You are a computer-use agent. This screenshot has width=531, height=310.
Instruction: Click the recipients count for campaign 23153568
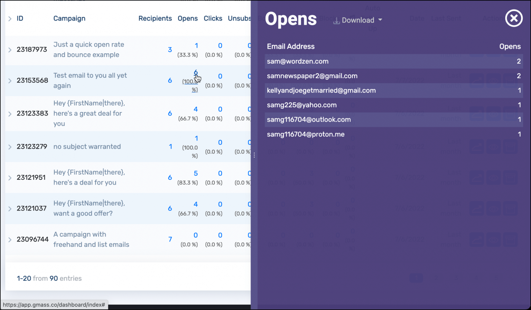(x=170, y=80)
